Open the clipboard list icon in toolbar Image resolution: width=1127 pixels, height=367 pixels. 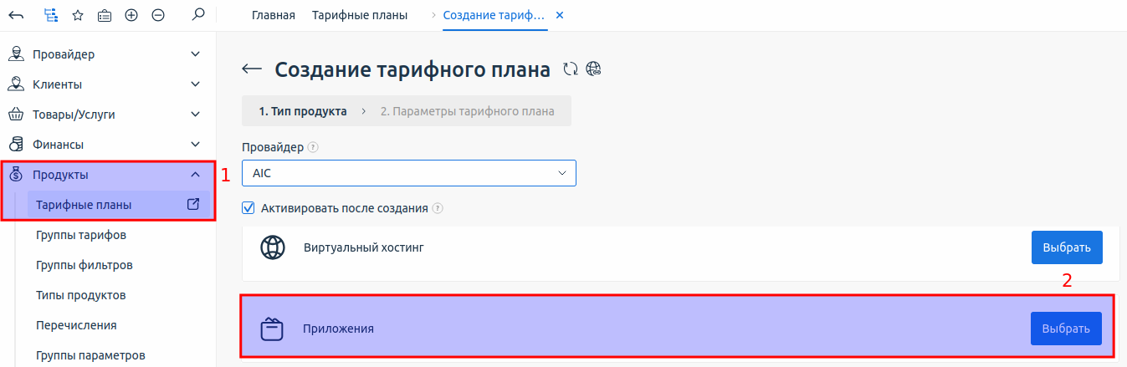[105, 15]
